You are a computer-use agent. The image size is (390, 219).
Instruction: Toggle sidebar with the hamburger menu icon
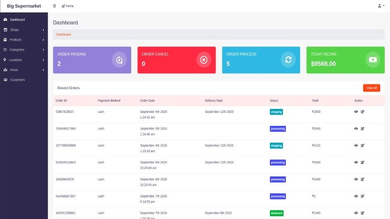(55, 6)
